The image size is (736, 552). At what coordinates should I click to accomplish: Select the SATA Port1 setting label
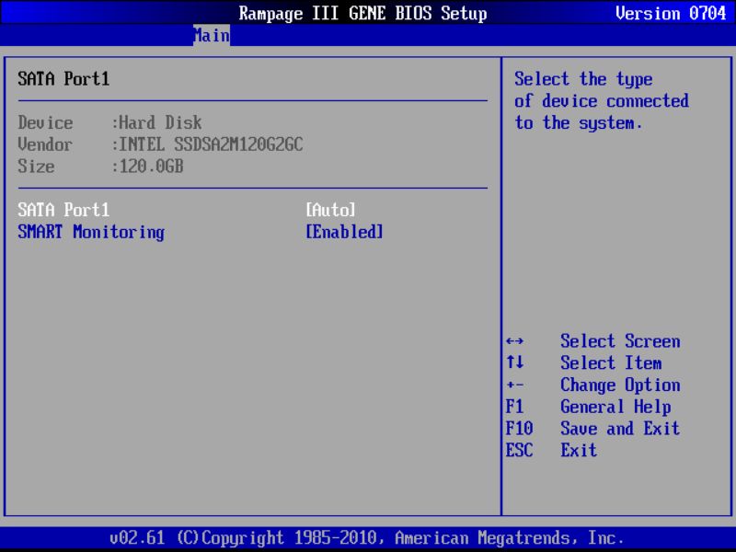(63, 210)
